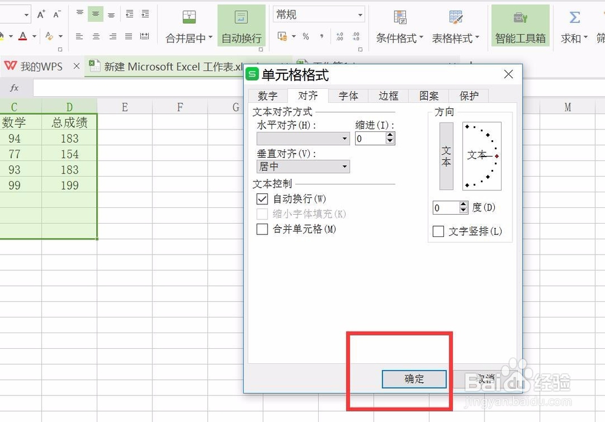Enable the 文字竖排(L) vertical text checkbox
Image resolution: width=605 pixels, height=422 pixels.
[438, 232]
